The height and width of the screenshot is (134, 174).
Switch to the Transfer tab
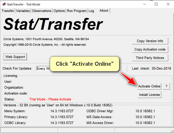pos(8,11)
